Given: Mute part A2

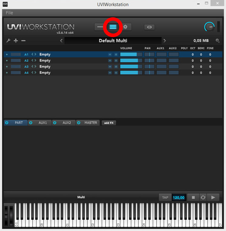Looking at the screenshot, I should click(110, 60).
